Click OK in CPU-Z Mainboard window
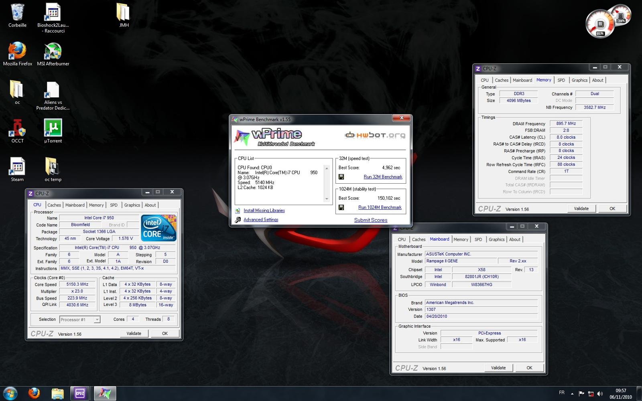The width and height of the screenshot is (642, 401). pos(529,368)
